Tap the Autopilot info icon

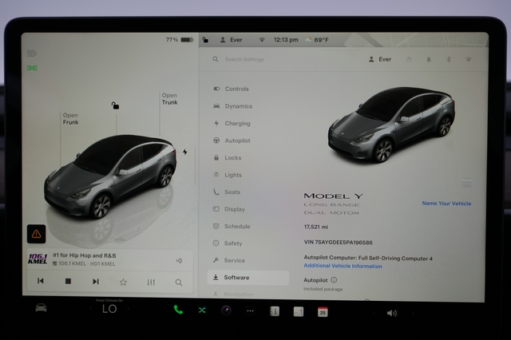[334, 280]
